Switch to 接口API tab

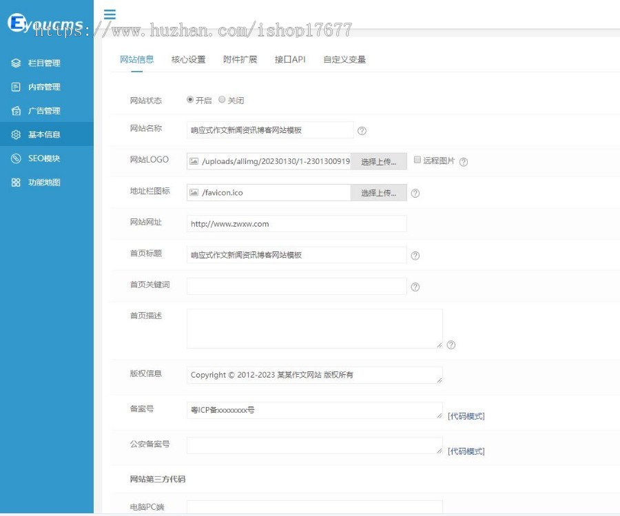tap(290, 60)
